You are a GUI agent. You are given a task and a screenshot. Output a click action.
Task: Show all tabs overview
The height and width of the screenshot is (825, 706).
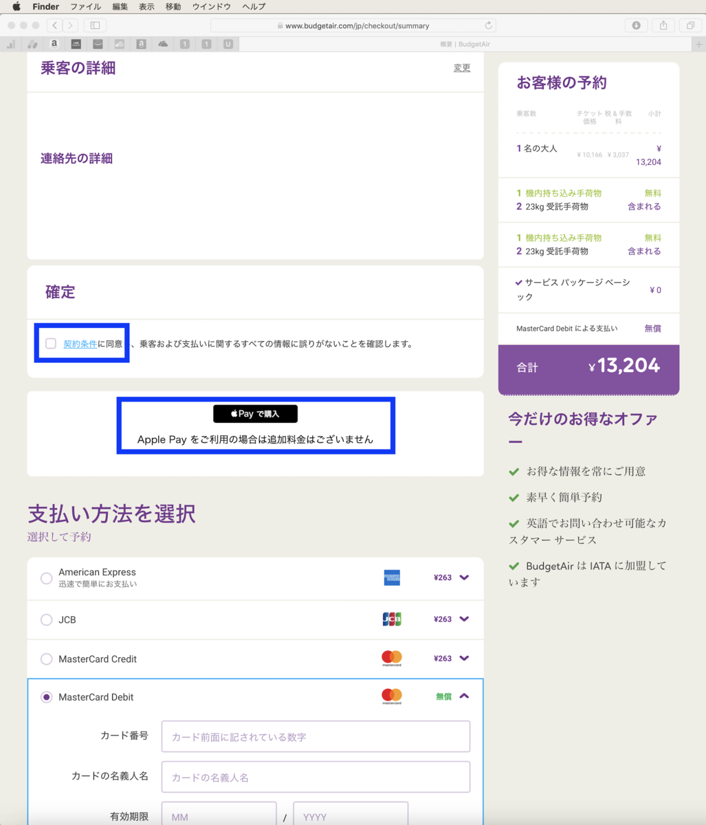(x=690, y=25)
